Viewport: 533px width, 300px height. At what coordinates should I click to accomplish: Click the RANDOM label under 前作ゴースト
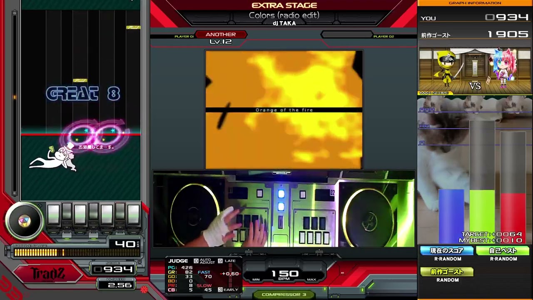click(448, 280)
